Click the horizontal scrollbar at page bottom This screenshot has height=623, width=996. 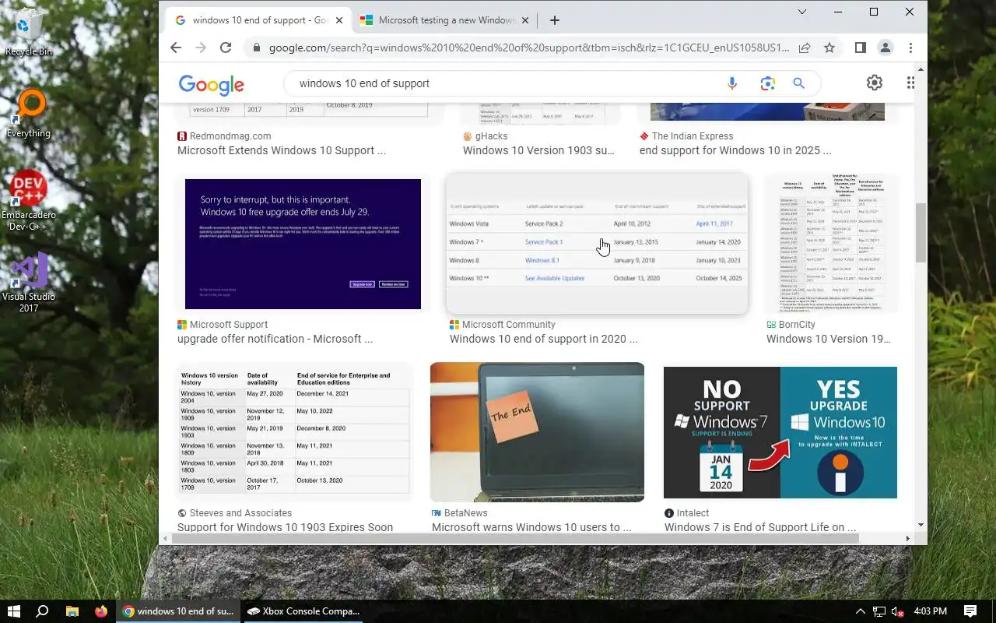tap(515, 538)
